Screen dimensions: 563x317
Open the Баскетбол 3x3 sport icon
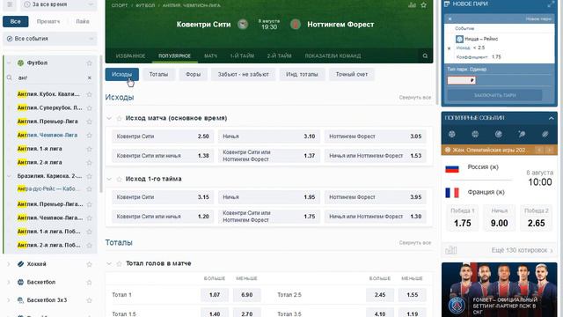click(x=20, y=300)
